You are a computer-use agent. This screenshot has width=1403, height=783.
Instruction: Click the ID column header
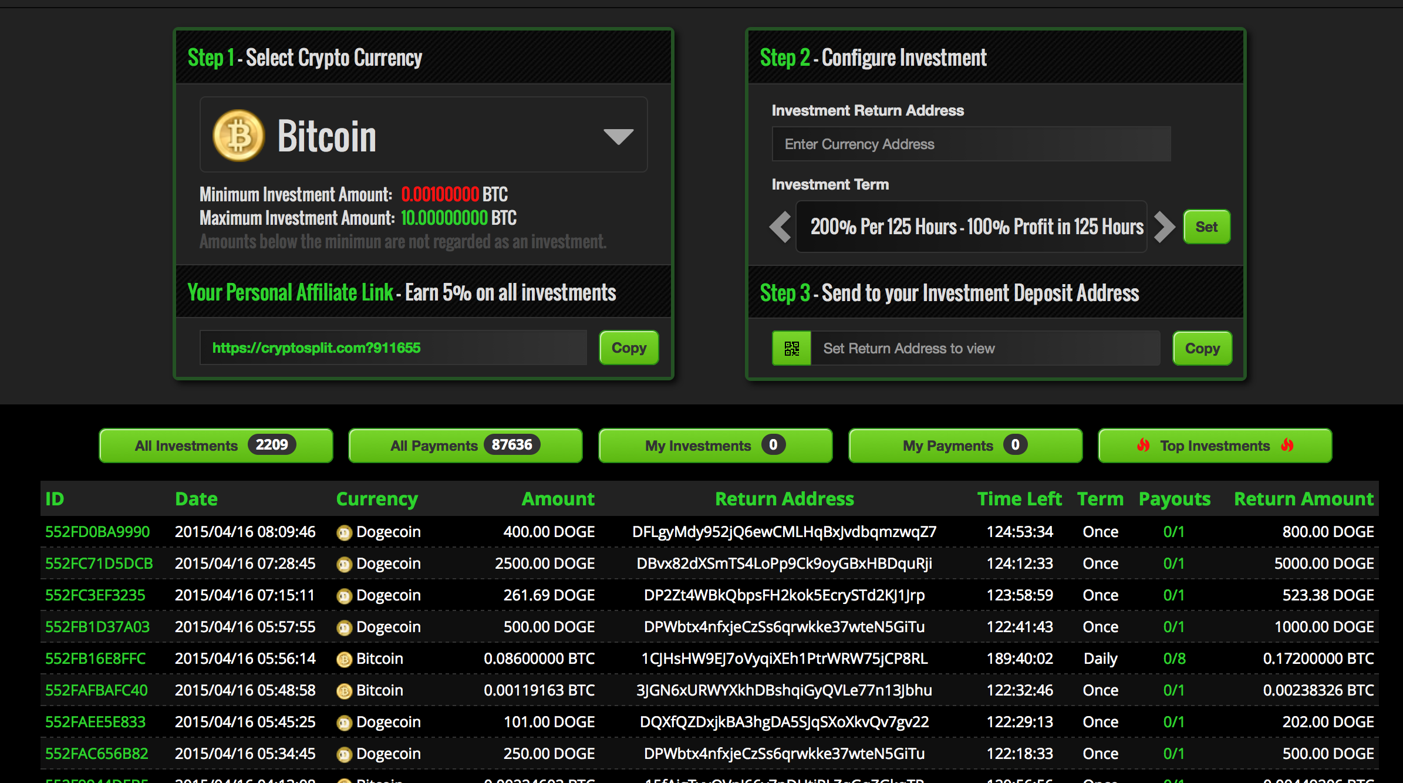coord(55,499)
